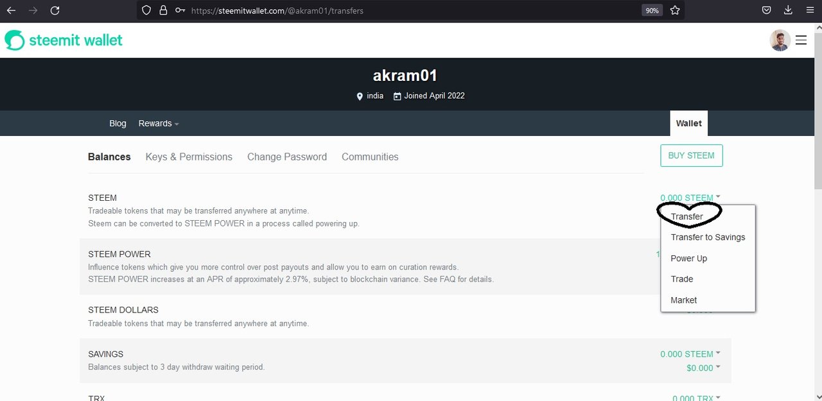
Task: Select the Wallet tab
Action: [x=689, y=123]
